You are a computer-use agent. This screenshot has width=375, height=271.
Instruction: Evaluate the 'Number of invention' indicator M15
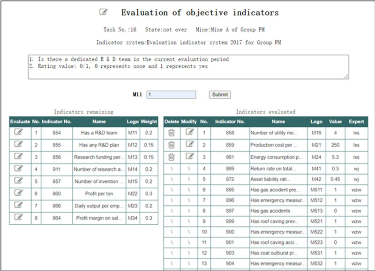click(x=19, y=181)
